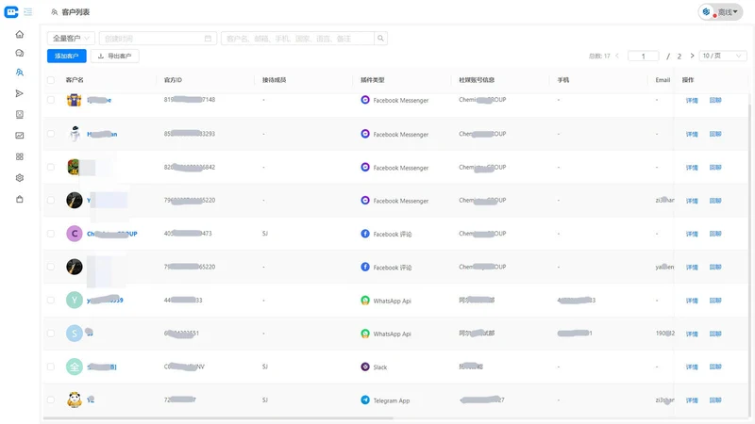This screenshot has height=424, width=755.
Task: Click the Messenger icon in the row ending 7148
Action: click(365, 100)
